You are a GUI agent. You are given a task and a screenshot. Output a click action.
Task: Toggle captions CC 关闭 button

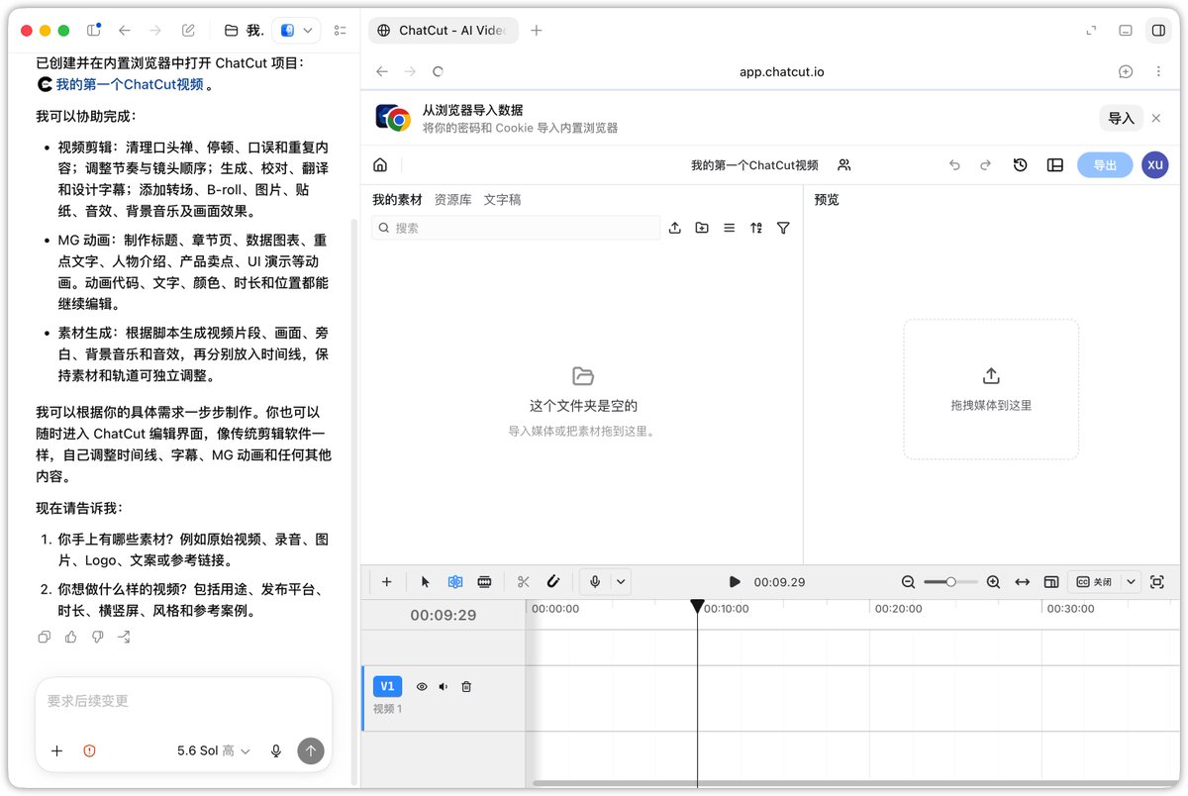(x=1094, y=582)
